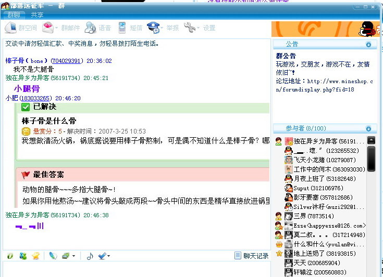
Task: Click penguin avatar of 月夜上班了
Action: (289, 179)
